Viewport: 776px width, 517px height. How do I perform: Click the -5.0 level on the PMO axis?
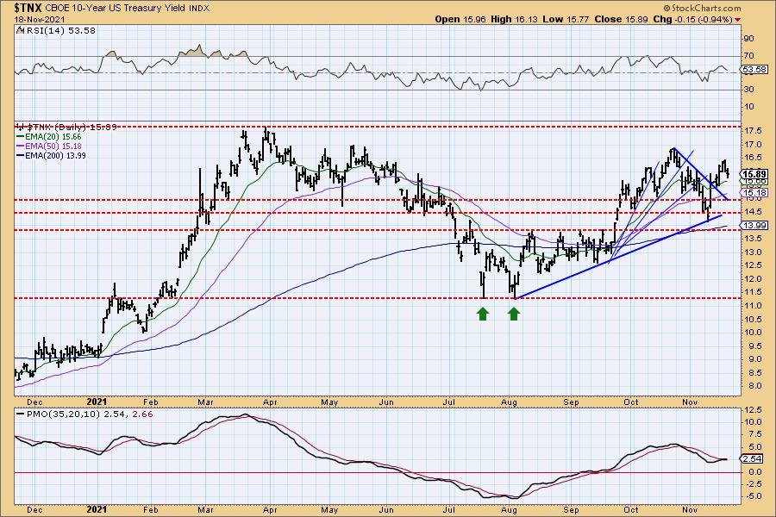point(752,496)
